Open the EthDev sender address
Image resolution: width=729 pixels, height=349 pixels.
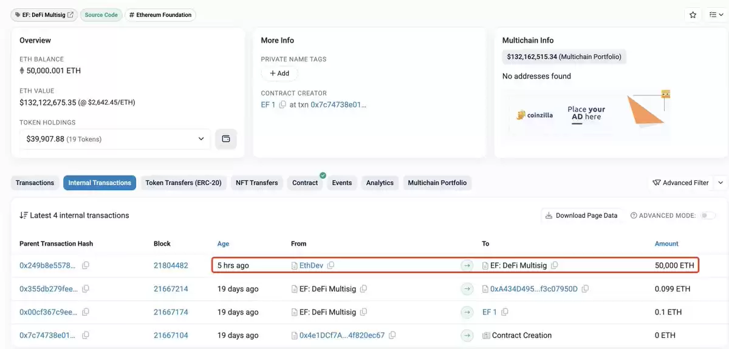click(312, 265)
